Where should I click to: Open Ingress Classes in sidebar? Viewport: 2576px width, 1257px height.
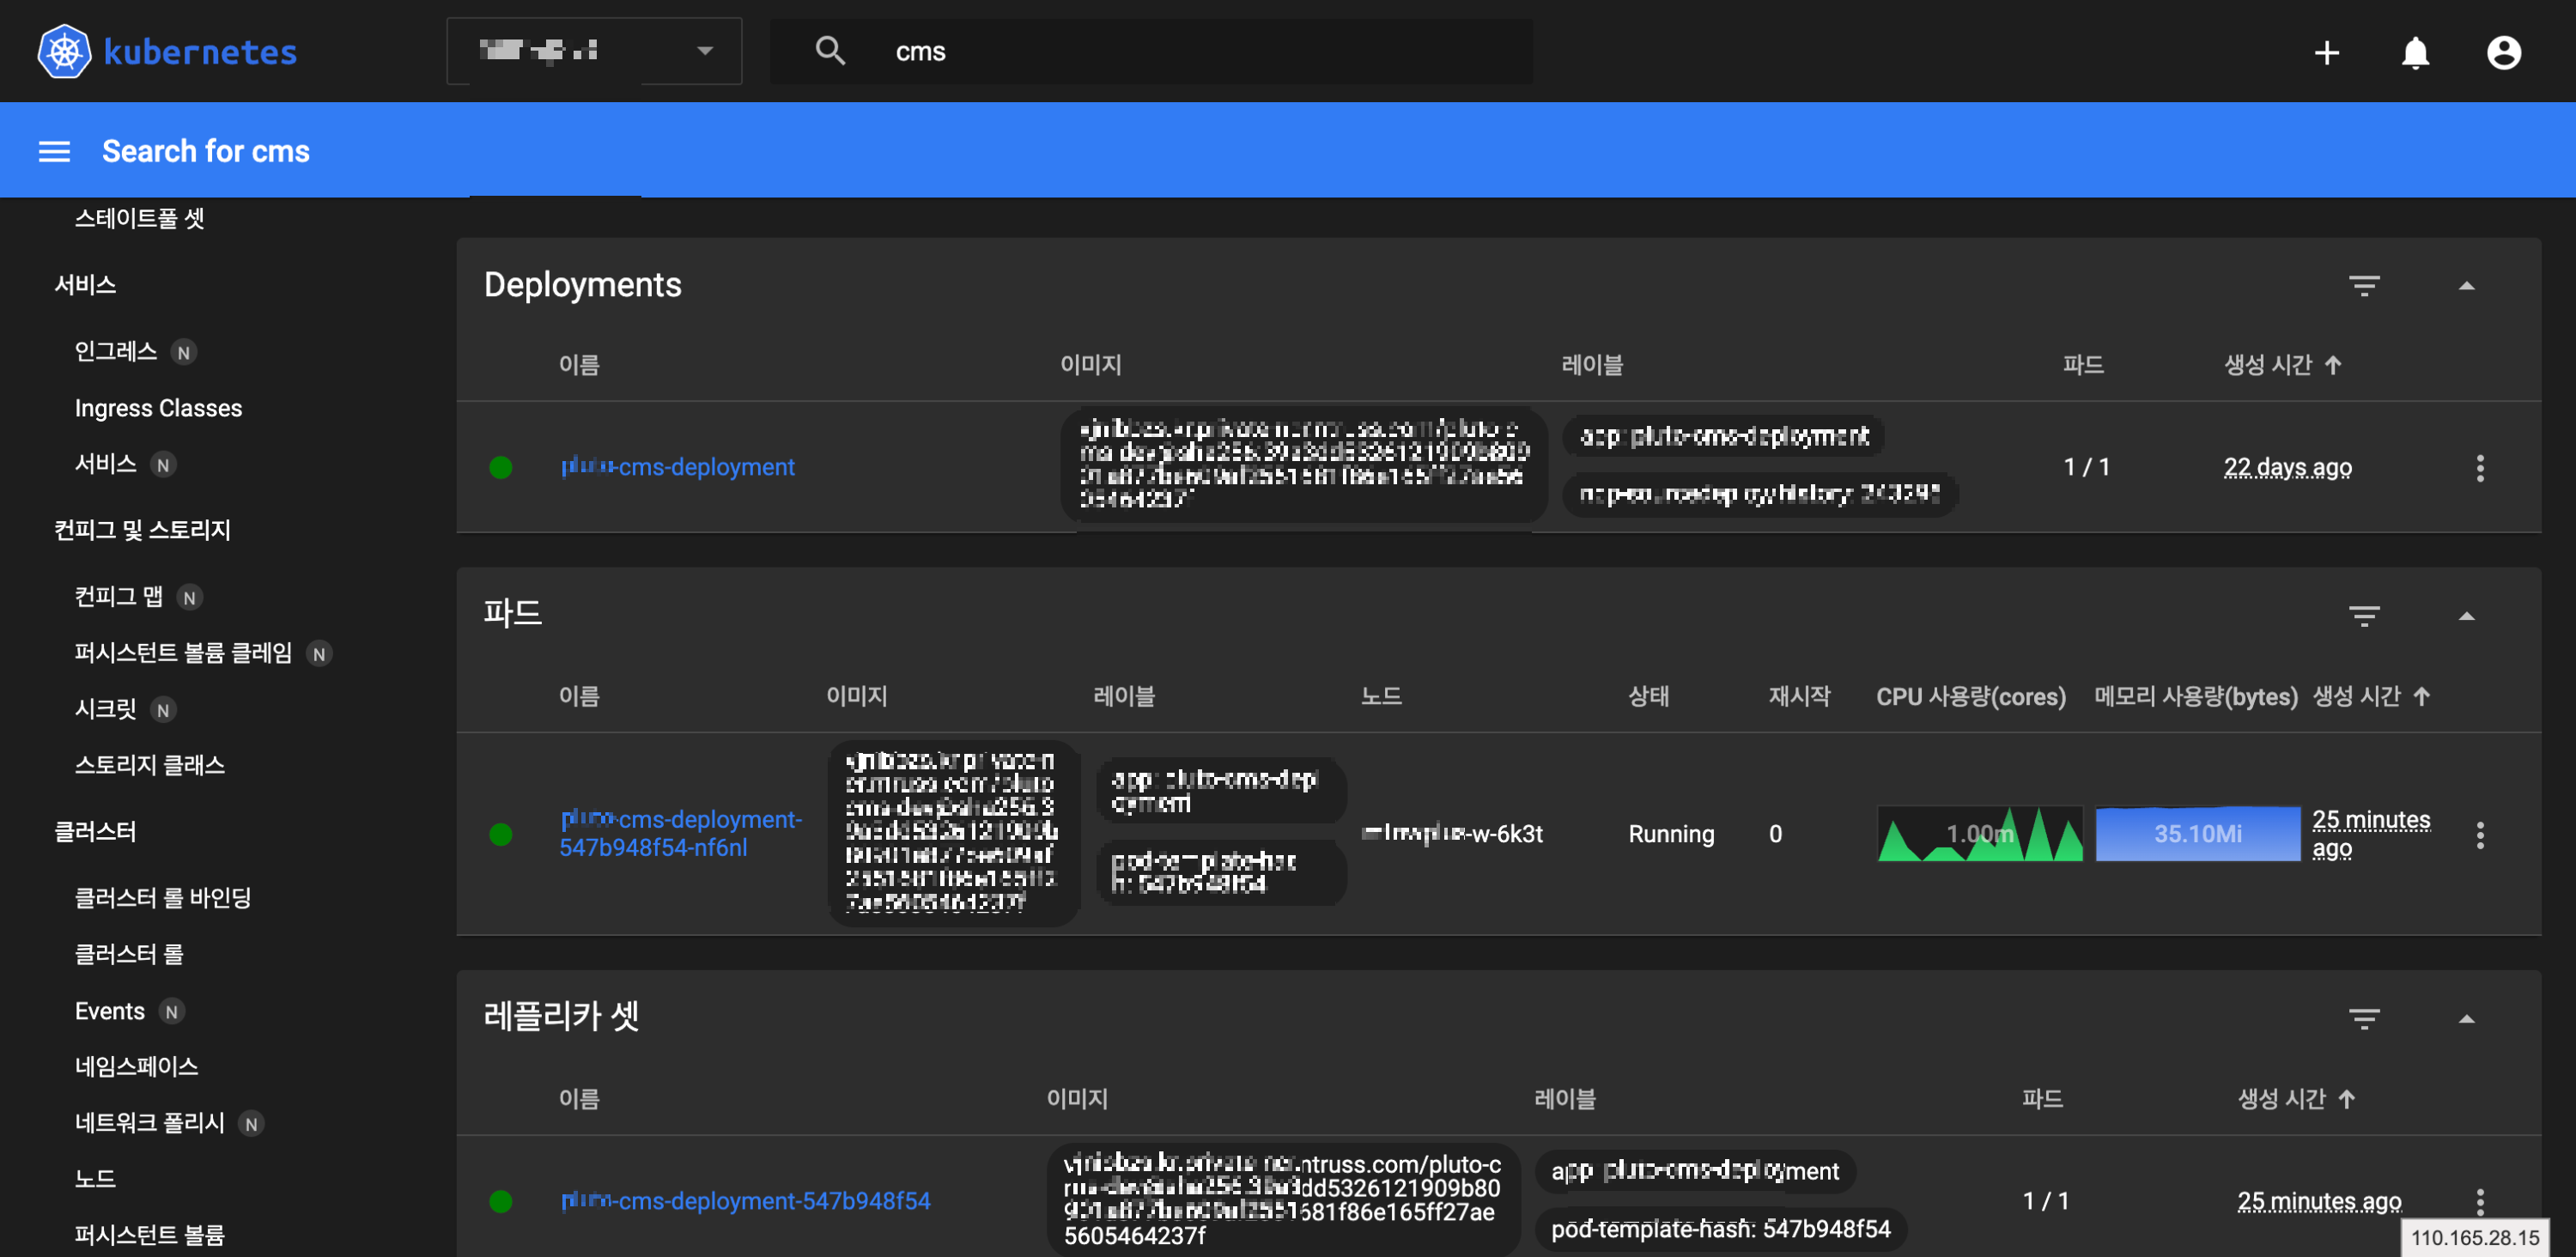coord(158,408)
